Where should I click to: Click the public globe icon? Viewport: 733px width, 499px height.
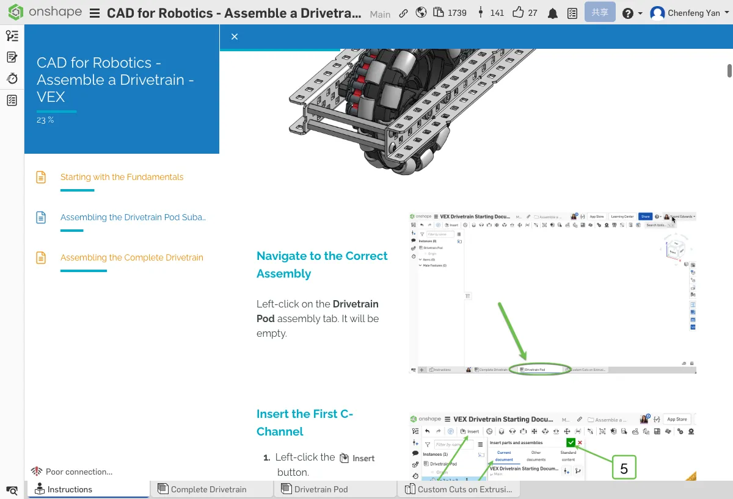[421, 13]
